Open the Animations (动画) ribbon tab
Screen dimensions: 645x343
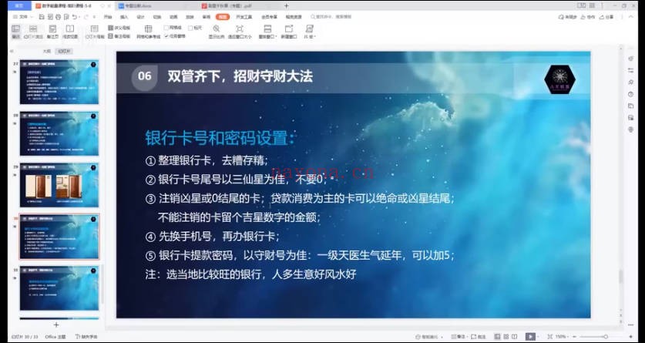tap(173, 17)
